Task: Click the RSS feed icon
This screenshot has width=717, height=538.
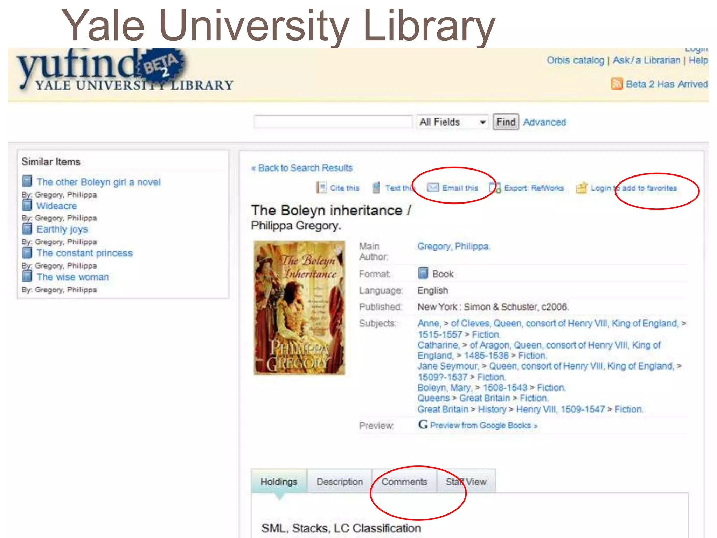Action: pyautogui.click(x=617, y=84)
